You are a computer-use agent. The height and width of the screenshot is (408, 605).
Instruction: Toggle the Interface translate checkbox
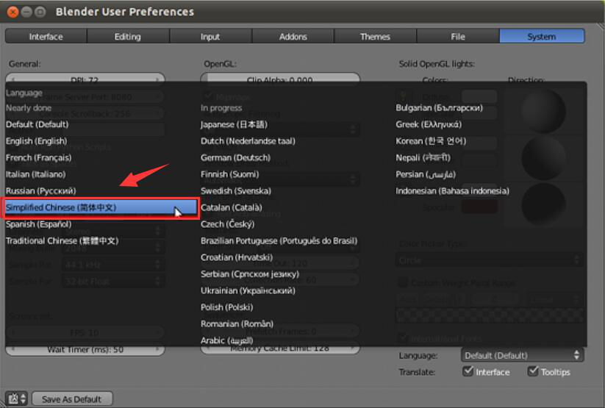click(x=468, y=371)
